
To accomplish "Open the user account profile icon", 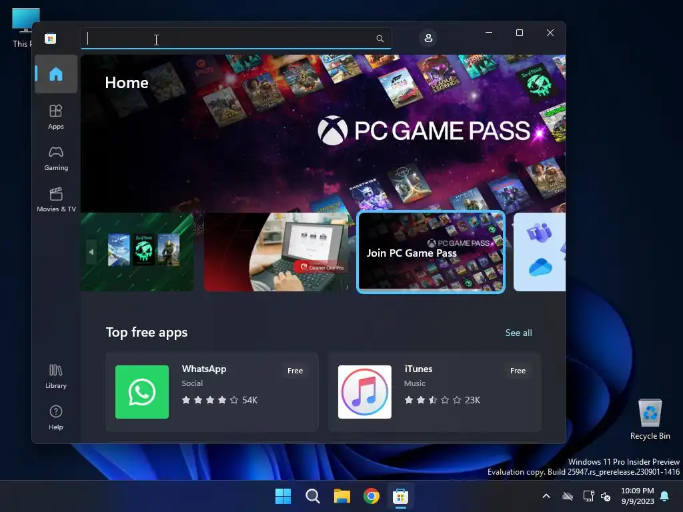I will point(428,38).
